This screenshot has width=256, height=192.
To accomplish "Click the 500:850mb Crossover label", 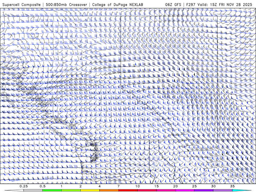I will [67, 4].
